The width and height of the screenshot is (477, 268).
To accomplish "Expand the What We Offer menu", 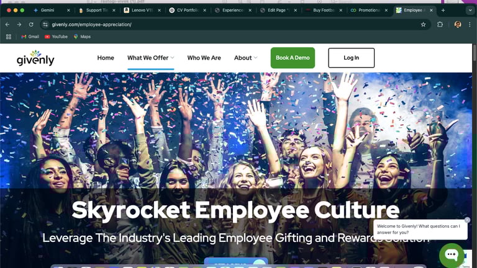I will tap(150, 58).
